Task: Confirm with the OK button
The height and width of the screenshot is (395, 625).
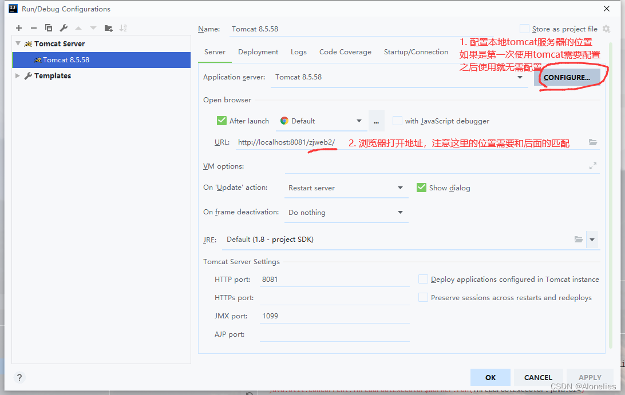Action: [x=490, y=377]
